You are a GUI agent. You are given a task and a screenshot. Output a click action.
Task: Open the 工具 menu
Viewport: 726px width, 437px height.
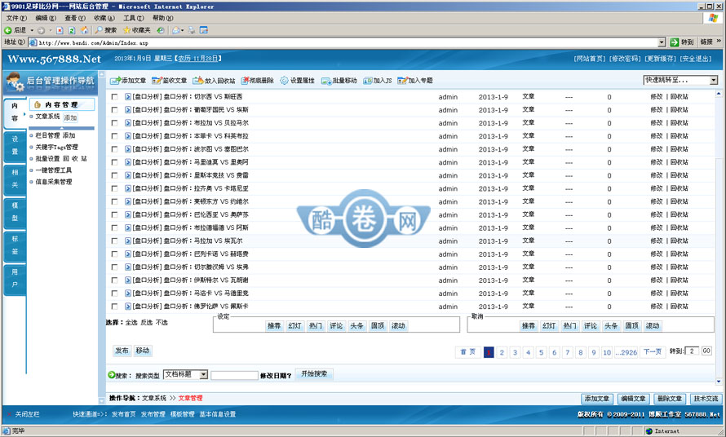point(133,18)
